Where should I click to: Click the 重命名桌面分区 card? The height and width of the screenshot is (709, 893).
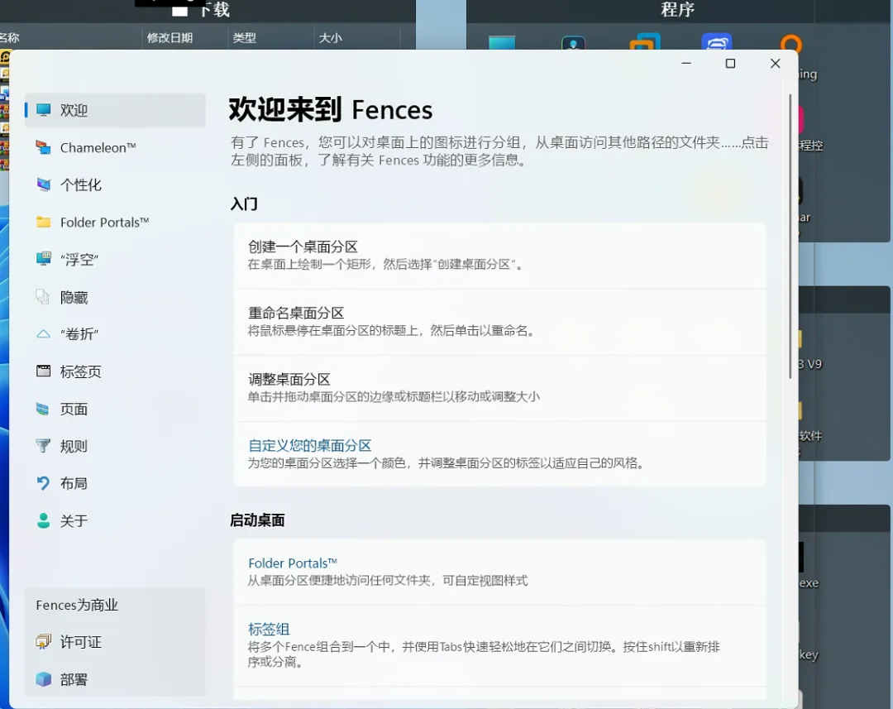pyautogui.click(x=499, y=322)
